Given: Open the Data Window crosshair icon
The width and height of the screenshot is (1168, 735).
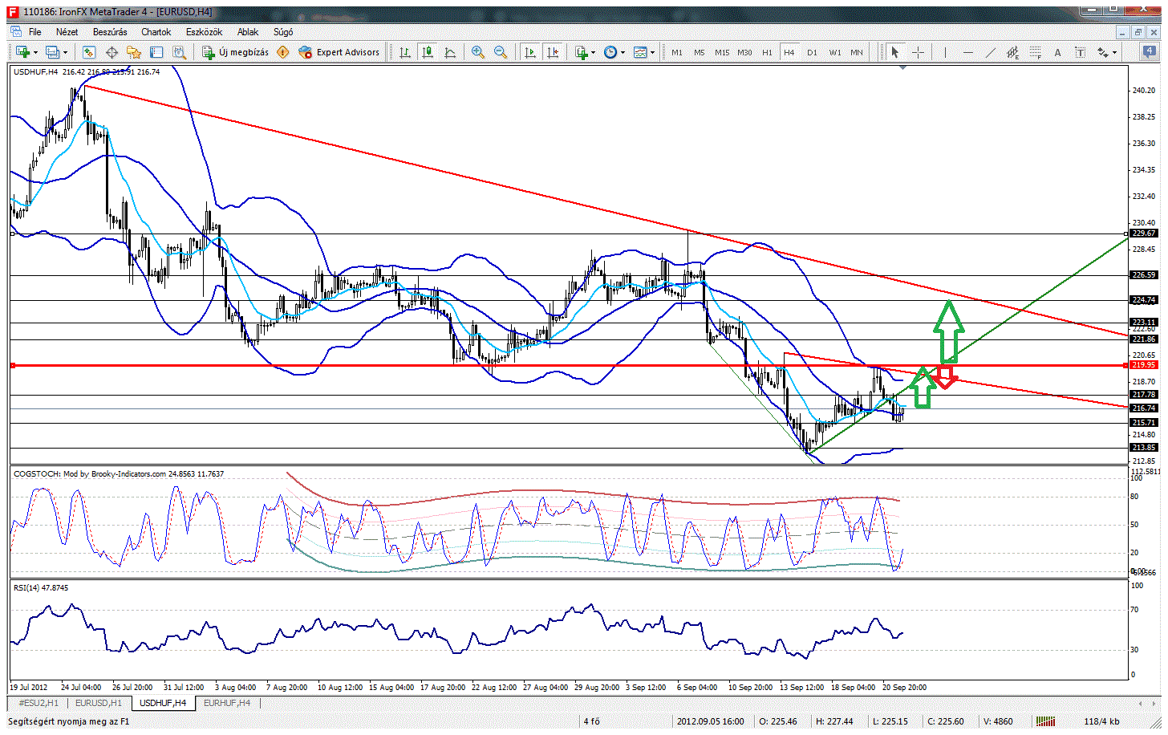Looking at the screenshot, I should [x=112, y=52].
